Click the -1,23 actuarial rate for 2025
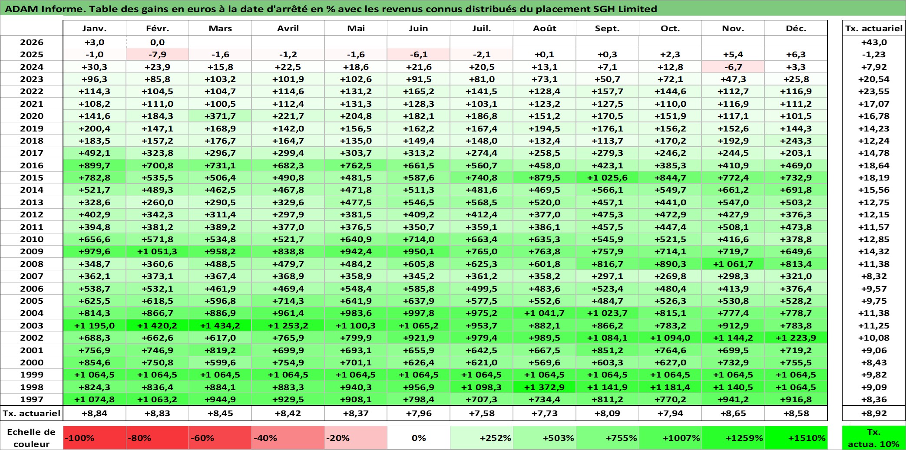The height and width of the screenshot is (450, 906). [874, 54]
